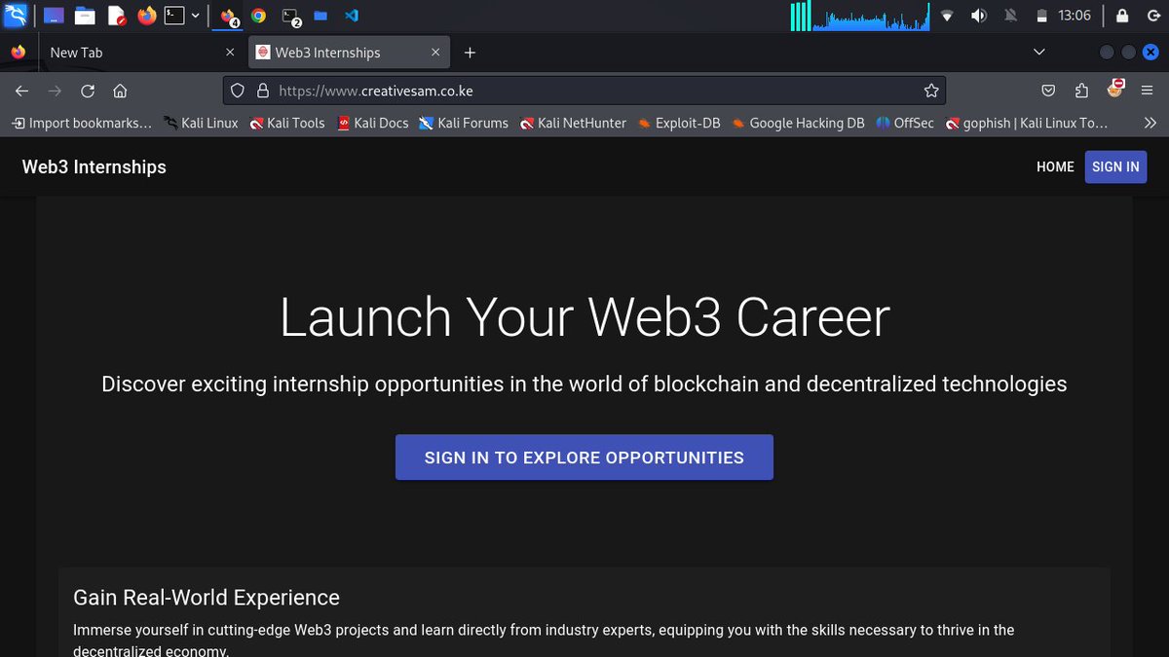Screen dimensions: 1169x657
Task: Lock the screen using padlock icon
Action: 1122,16
